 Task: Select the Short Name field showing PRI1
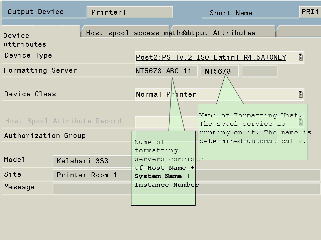tap(309, 12)
